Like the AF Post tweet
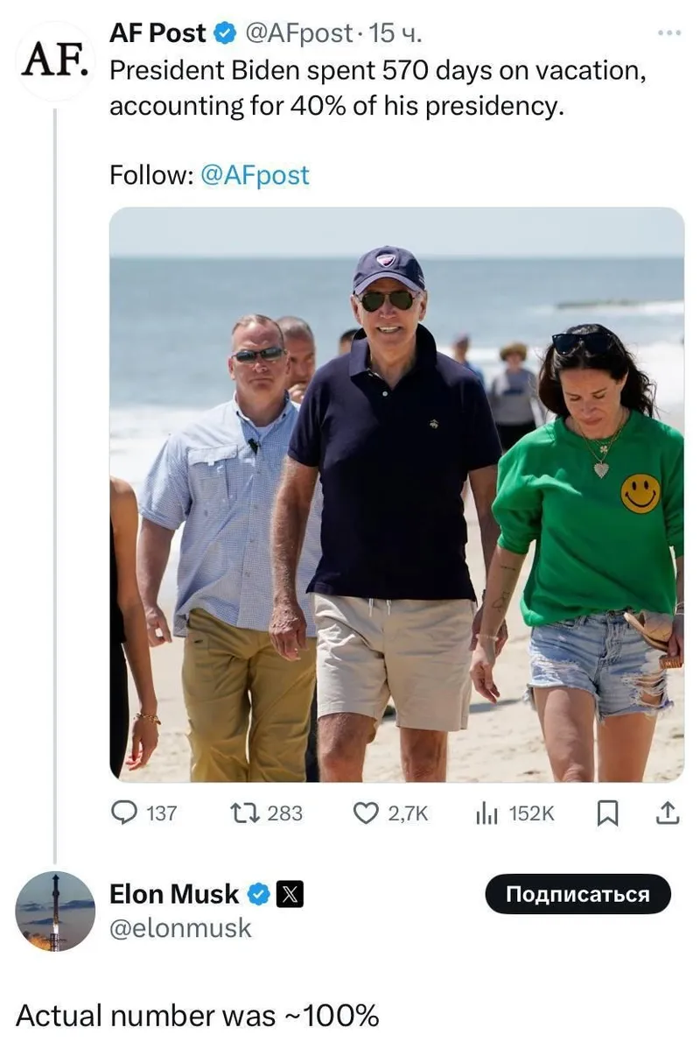The width and height of the screenshot is (700, 1063). point(365,813)
